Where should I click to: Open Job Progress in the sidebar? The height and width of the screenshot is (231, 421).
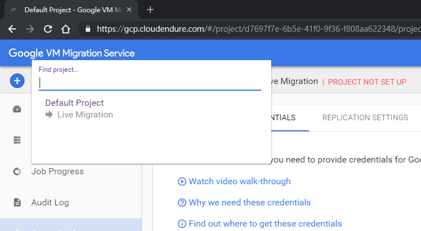(57, 171)
